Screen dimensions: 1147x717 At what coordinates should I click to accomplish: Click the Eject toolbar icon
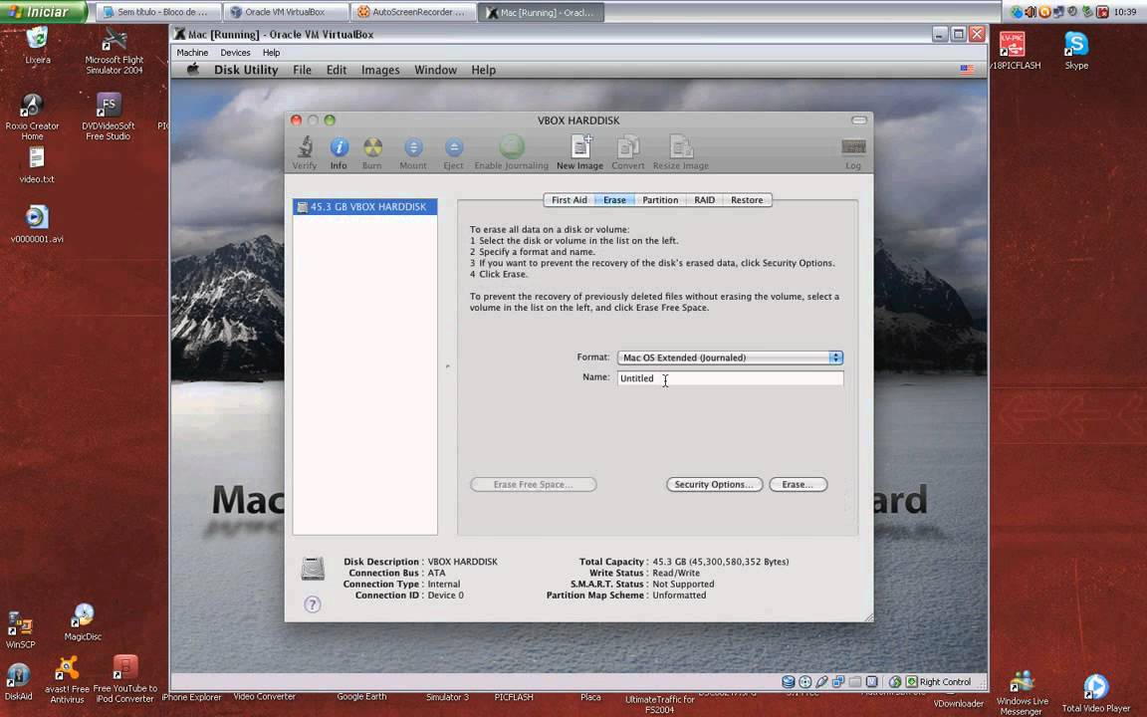pyautogui.click(x=454, y=147)
